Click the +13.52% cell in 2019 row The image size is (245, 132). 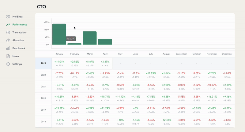[x=59, y=108]
